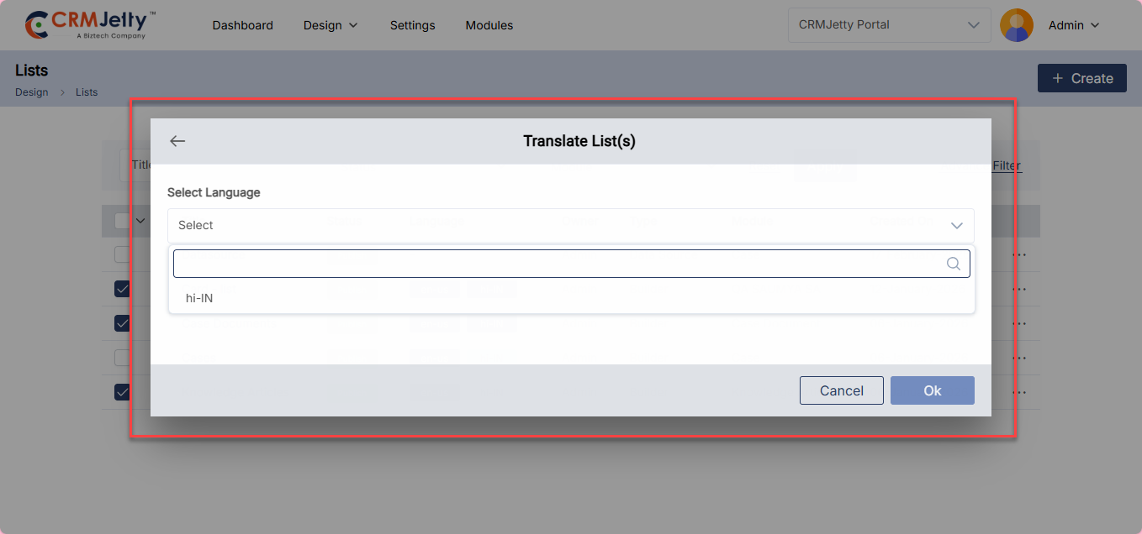Click the back arrow in Translate dialog
Image resolution: width=1142 pixels, height=534 pixels.
click(177, 141)
